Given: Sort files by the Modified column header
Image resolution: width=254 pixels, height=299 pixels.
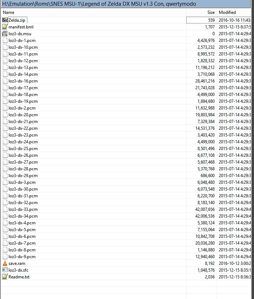Looking at the screenshot, I should pyautogui.click(x=234, y=12).
